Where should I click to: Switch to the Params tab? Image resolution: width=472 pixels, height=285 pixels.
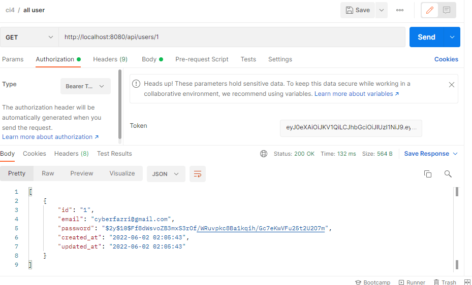[x=13, y=59]
